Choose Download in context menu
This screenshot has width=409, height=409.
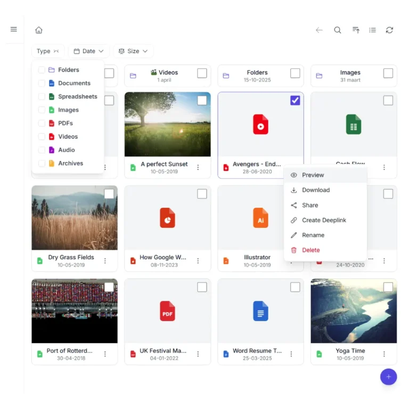[325, 190]
